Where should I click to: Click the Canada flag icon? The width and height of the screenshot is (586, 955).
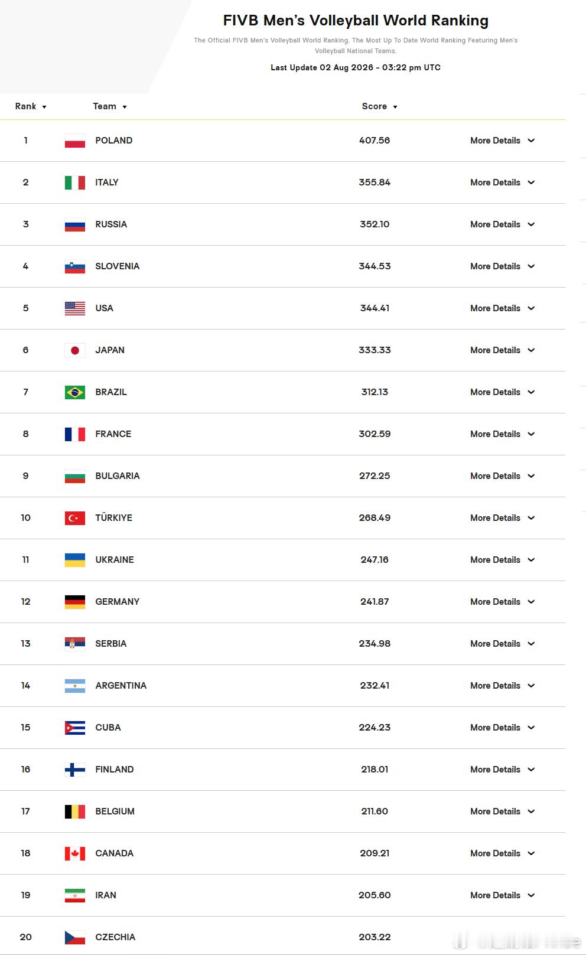click(75, 853)
